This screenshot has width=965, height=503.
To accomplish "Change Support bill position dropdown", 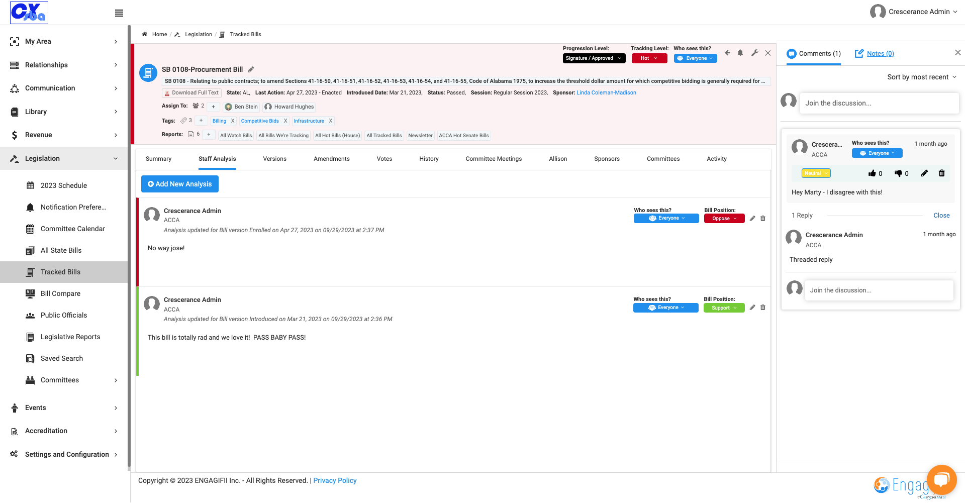I will coord(724,308).
